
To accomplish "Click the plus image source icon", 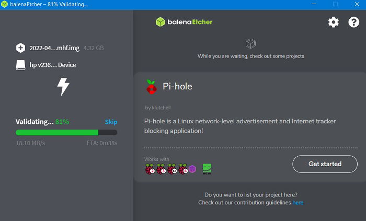I will tap(20, 48).
